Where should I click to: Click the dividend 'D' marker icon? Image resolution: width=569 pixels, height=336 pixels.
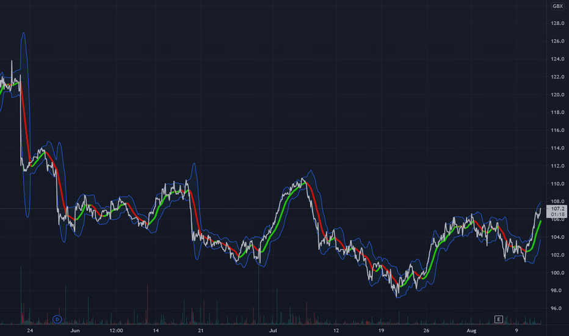coord(57,320)
